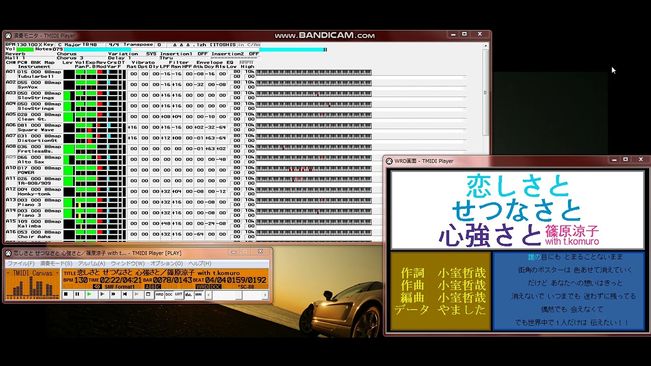The image size is (651, 366).
Task: Stop playback with the stop button
Action: click(66, 294)
